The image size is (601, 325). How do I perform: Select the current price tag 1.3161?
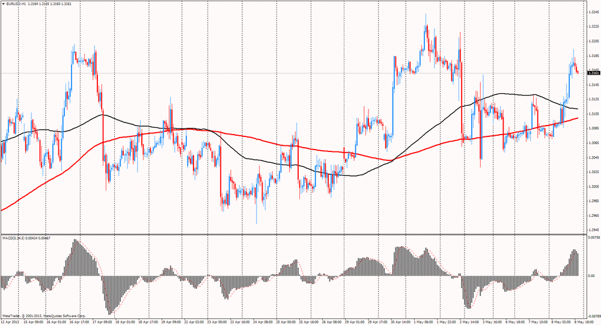tap(593, 73)
